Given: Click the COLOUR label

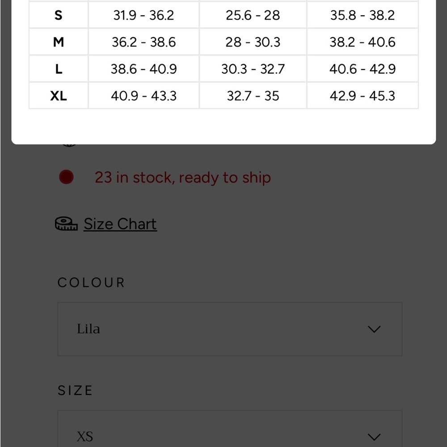Looking at the screenshot, I should pyautogui.click(x=91, y=283).
